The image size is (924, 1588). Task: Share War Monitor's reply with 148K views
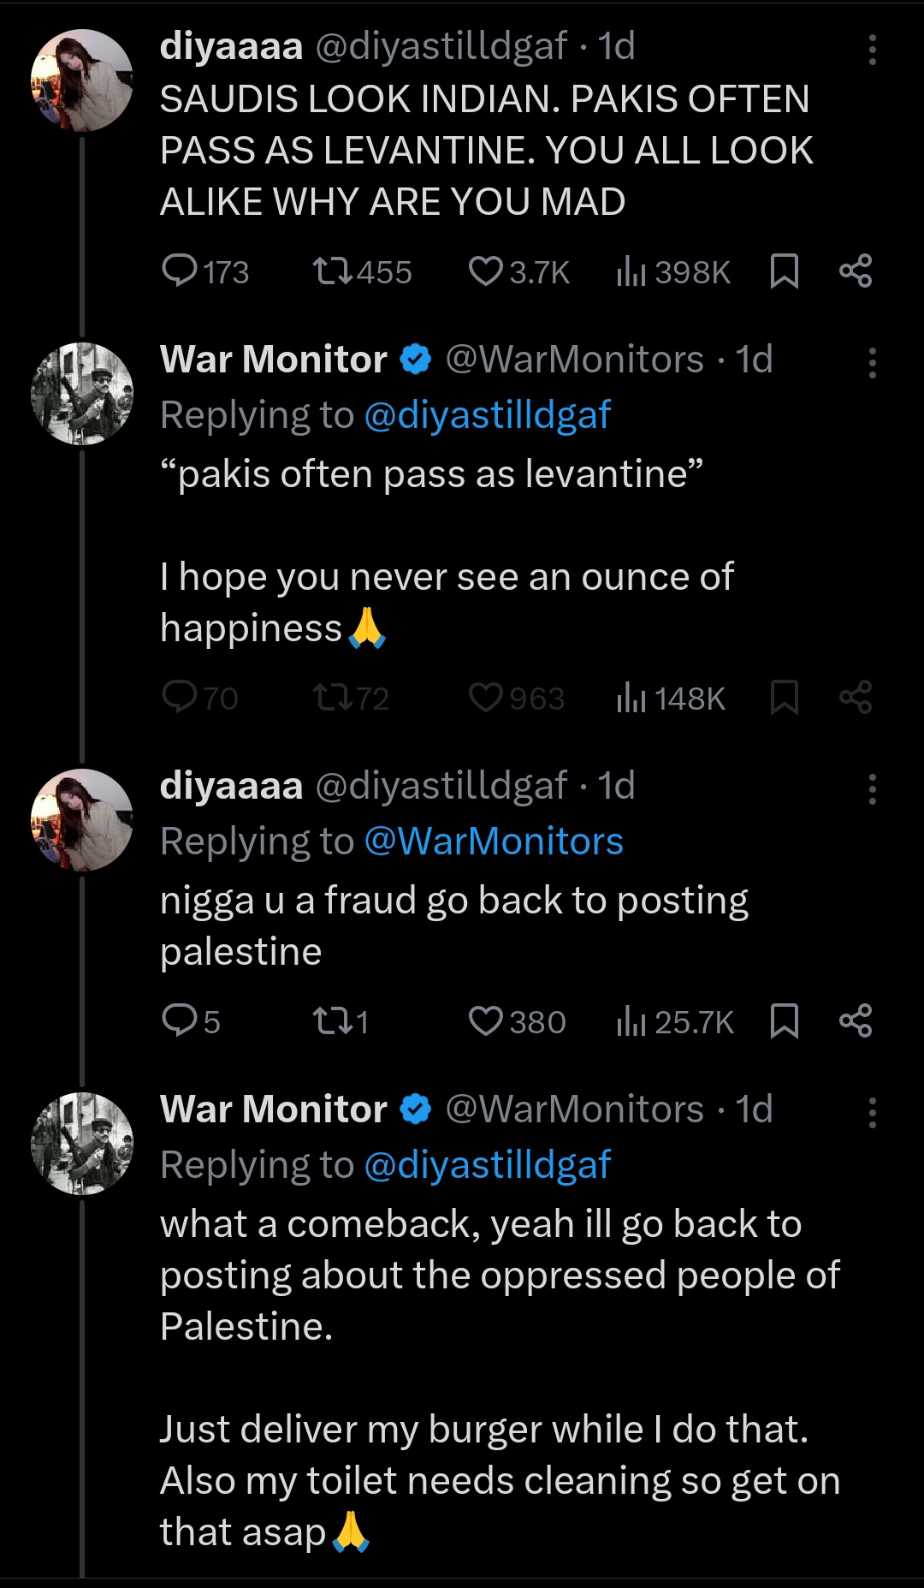coord(856,698)
